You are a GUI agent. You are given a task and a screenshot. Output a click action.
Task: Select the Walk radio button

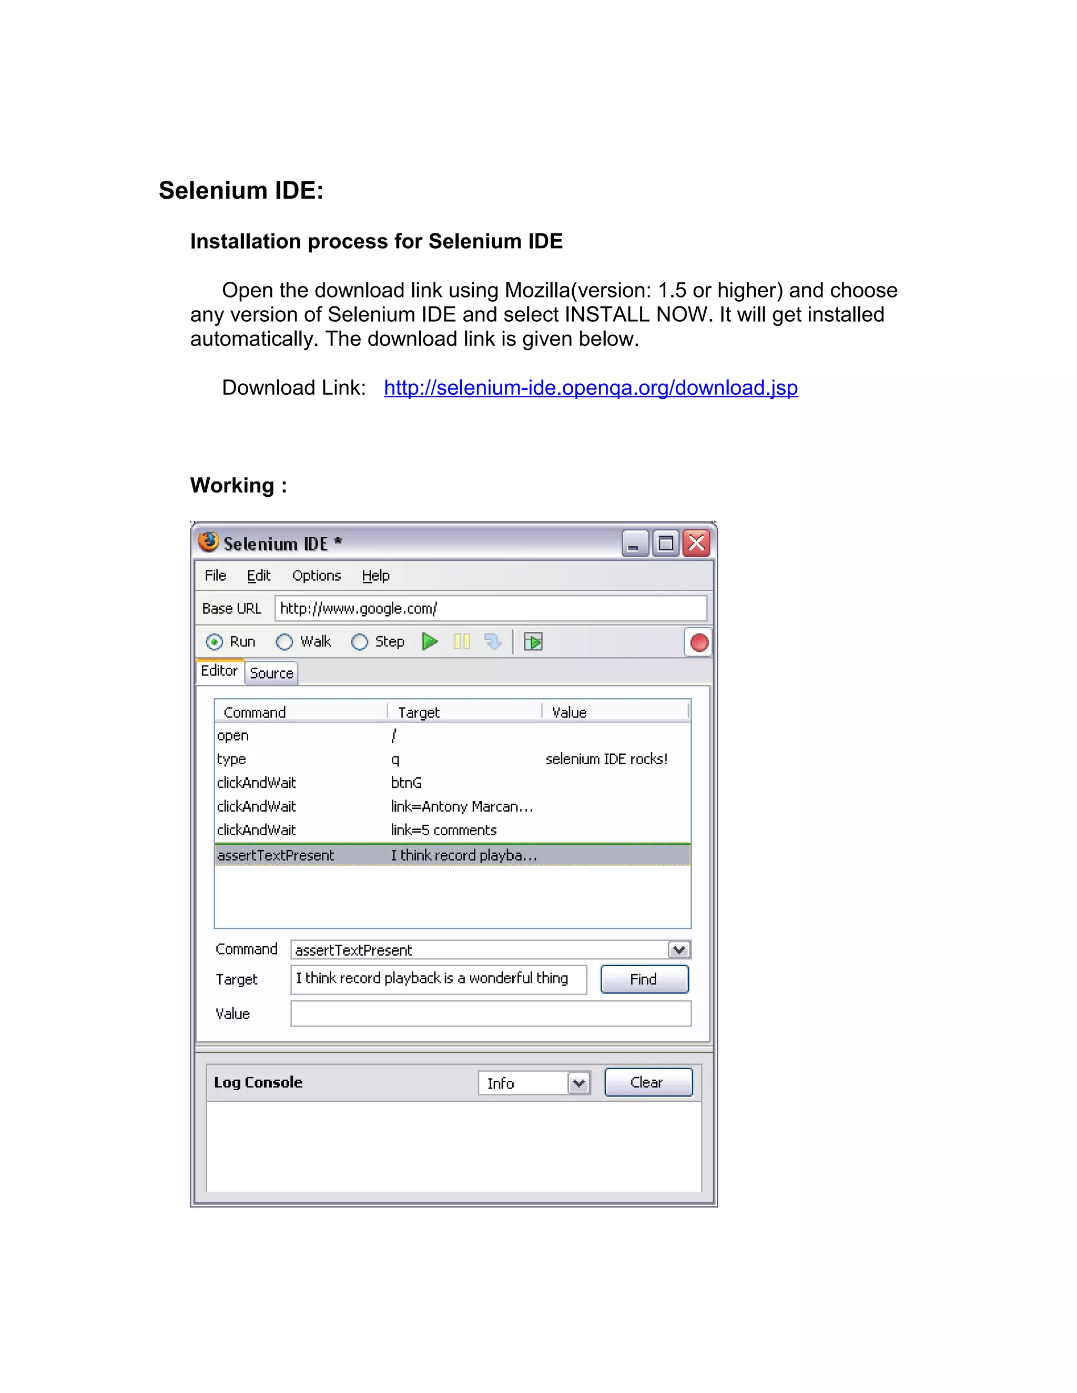point(285,642)
